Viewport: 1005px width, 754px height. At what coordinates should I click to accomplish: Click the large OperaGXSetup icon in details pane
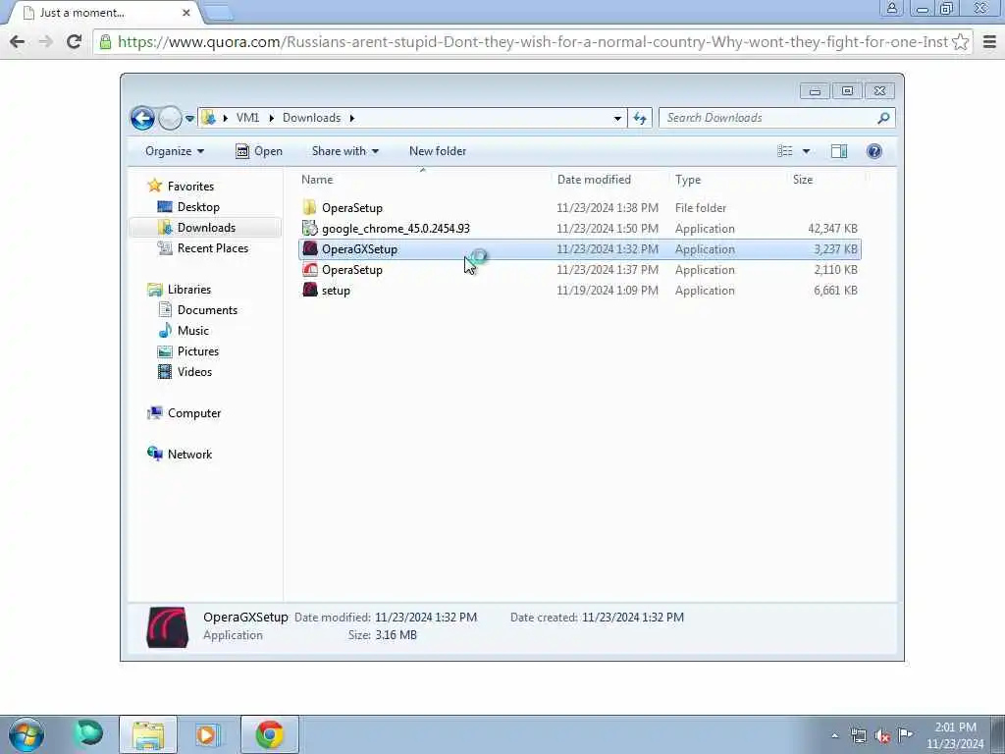167,627
